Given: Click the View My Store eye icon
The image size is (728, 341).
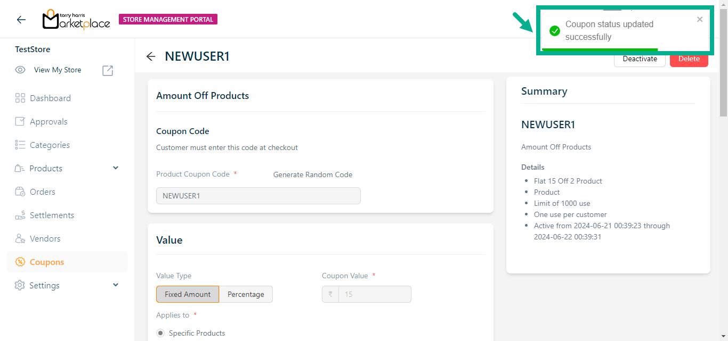Looking at the screenshot, I should tap(20, 70).
